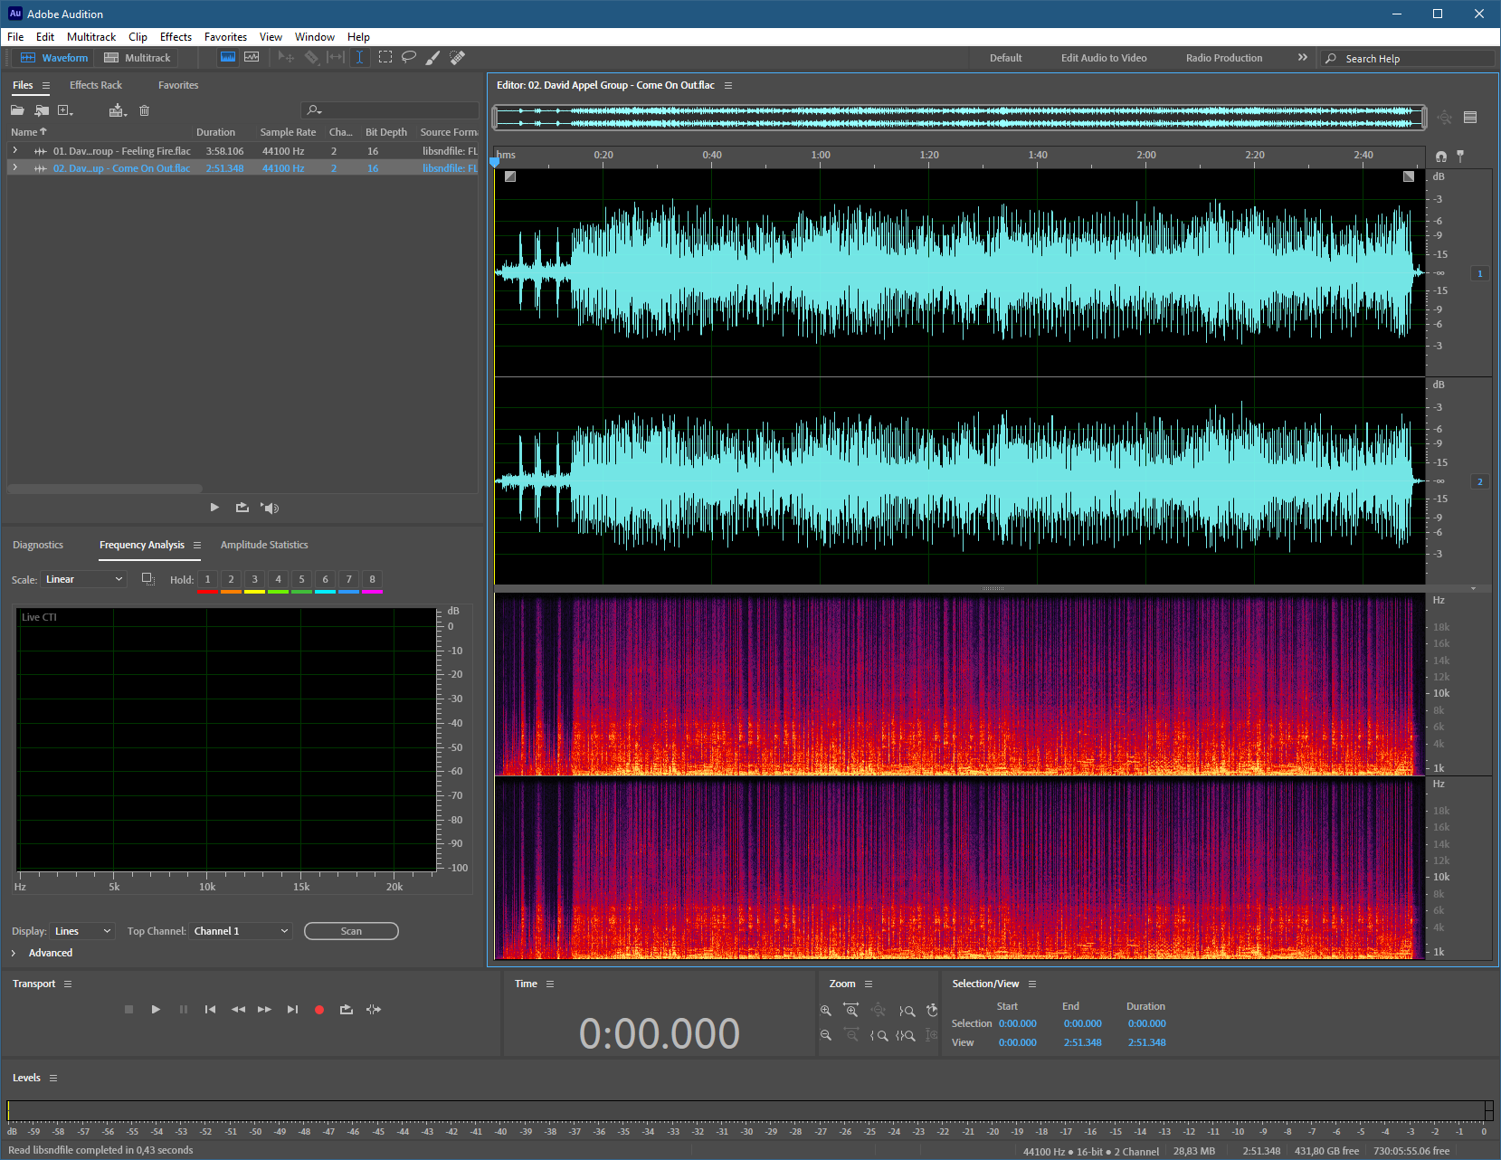1501x1160 pixels.
Task: Open the Multitrack menu
Action: coord(91,37)
